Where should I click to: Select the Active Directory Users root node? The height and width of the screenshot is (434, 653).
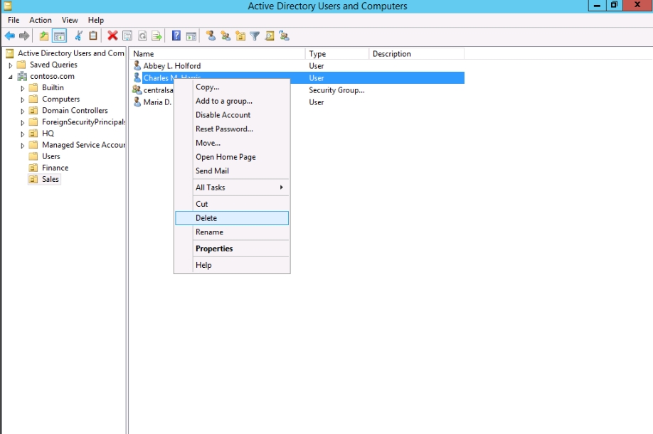click(x=71, y=53)
